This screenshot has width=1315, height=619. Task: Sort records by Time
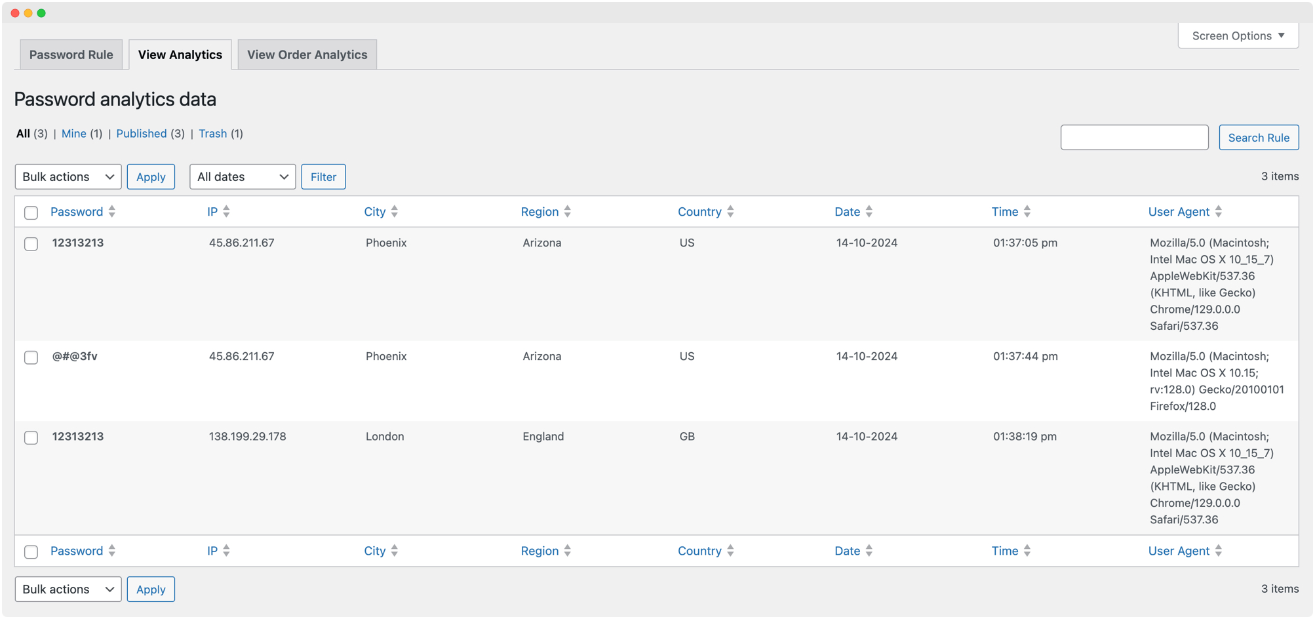[x=1005, y=211]
